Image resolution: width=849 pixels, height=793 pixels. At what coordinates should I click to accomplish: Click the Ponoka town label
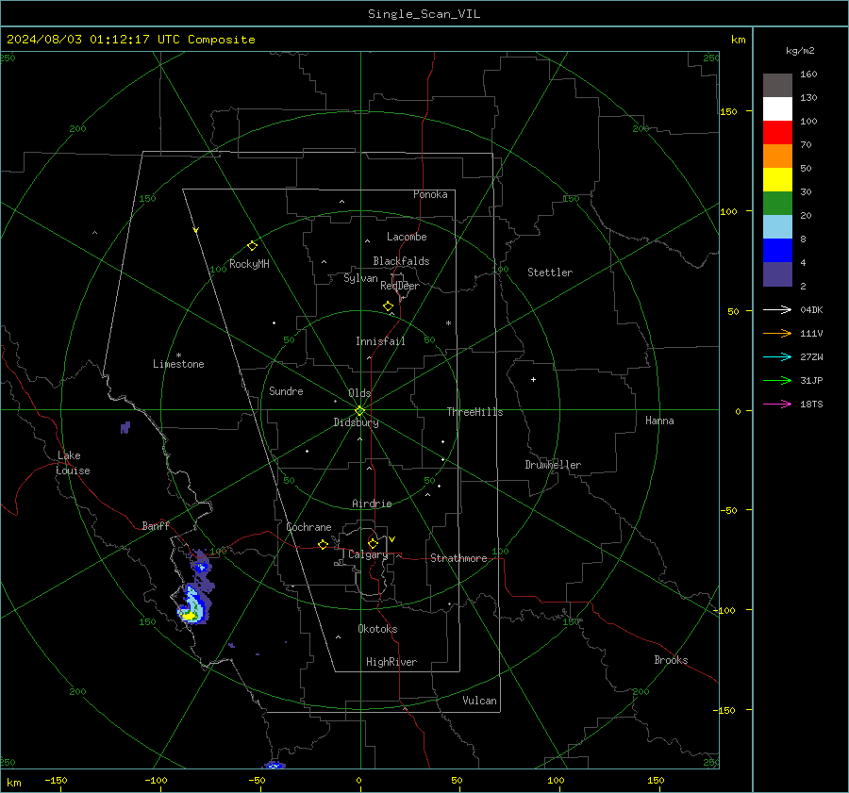coord(430,194)
